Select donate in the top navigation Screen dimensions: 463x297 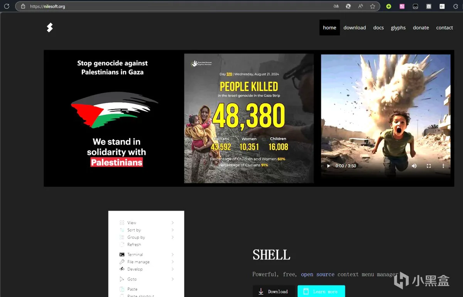[421, 28]
